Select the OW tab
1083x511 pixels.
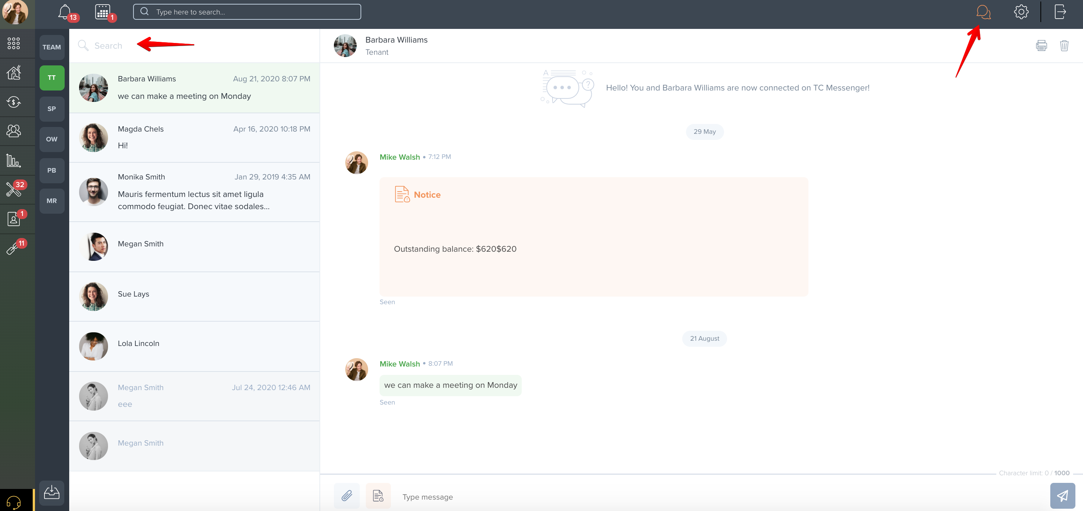point(52,139)
